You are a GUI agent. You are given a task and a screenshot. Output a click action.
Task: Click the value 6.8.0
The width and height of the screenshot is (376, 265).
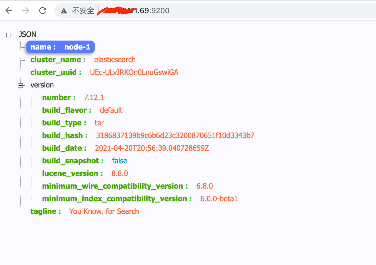pyautogui.click(x=205, y=186)
